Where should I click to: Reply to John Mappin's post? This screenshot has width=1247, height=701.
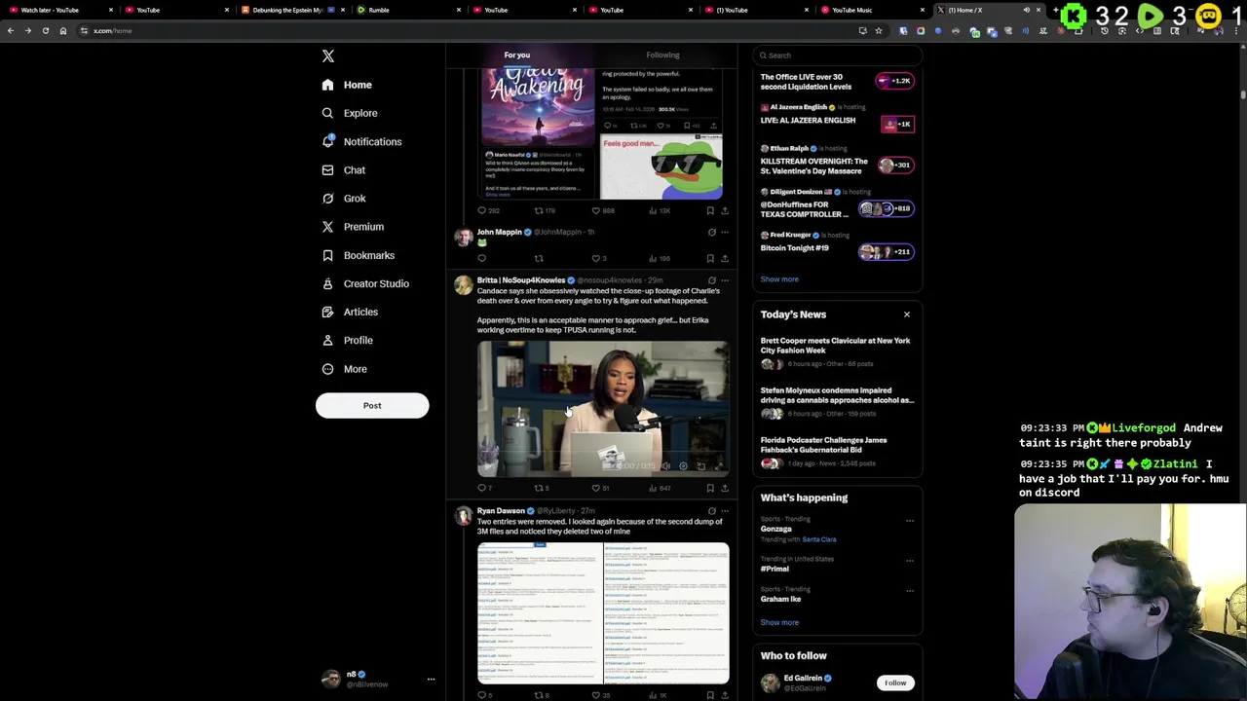(481, 259)
